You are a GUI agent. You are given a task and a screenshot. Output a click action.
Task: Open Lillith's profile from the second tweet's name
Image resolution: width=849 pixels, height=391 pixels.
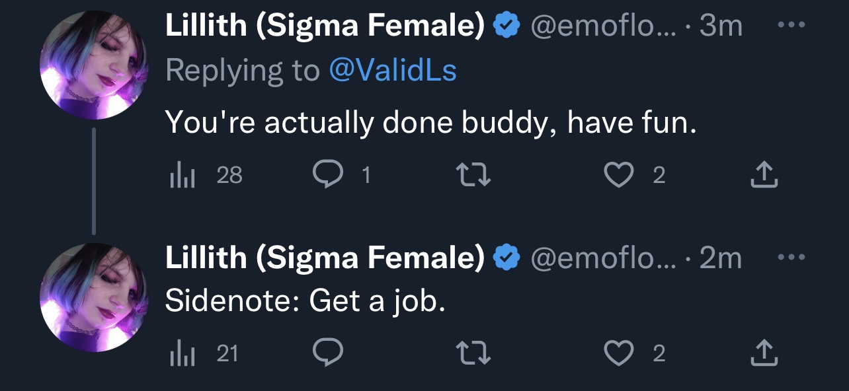[x=325, y=258]
